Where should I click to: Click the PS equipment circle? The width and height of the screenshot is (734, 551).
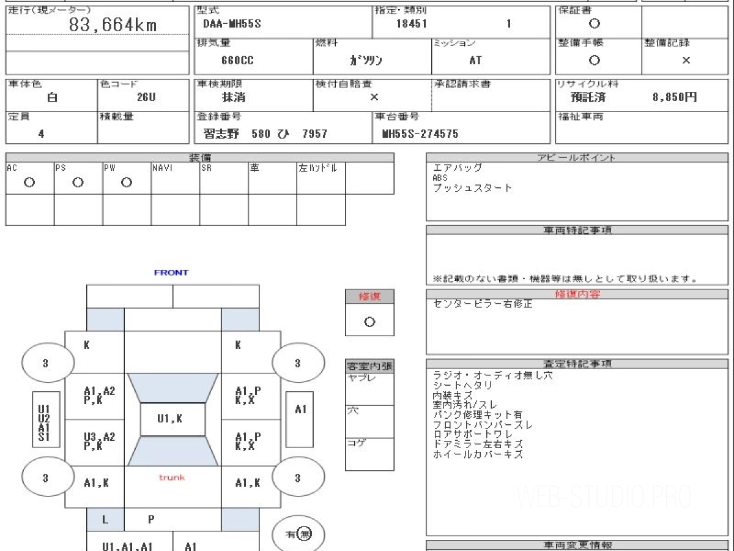tap(78, 182)
